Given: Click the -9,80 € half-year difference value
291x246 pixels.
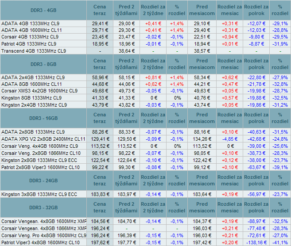Looking at the screenshot, I should point(256,37).
